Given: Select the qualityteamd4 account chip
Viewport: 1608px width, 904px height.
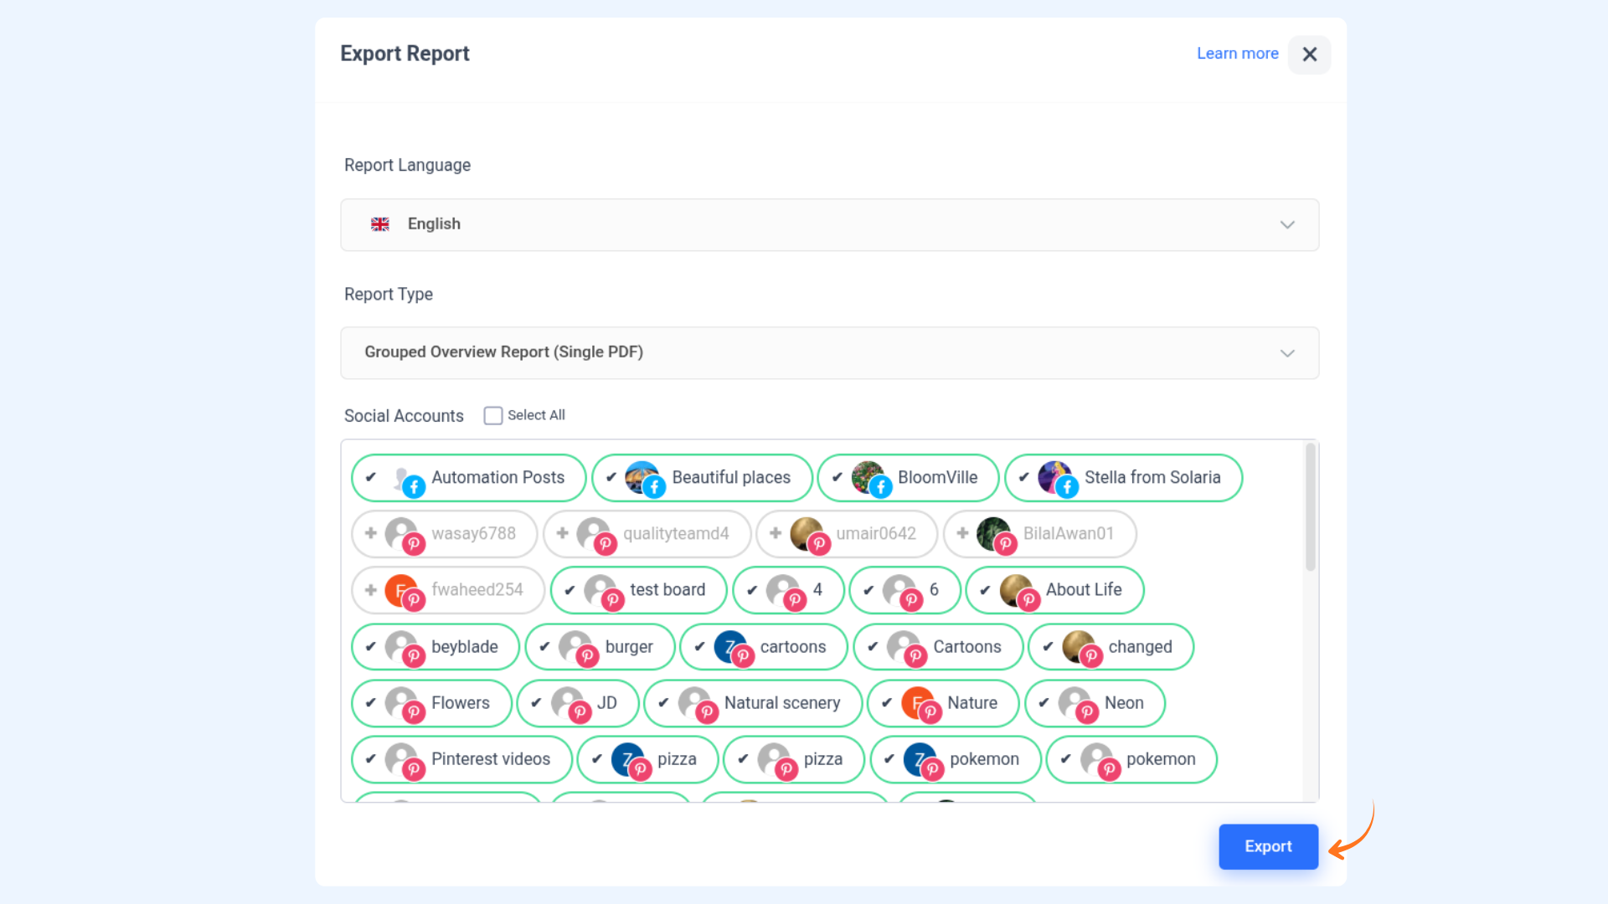Looking at the screenshot, I should (x=675, y=534).
